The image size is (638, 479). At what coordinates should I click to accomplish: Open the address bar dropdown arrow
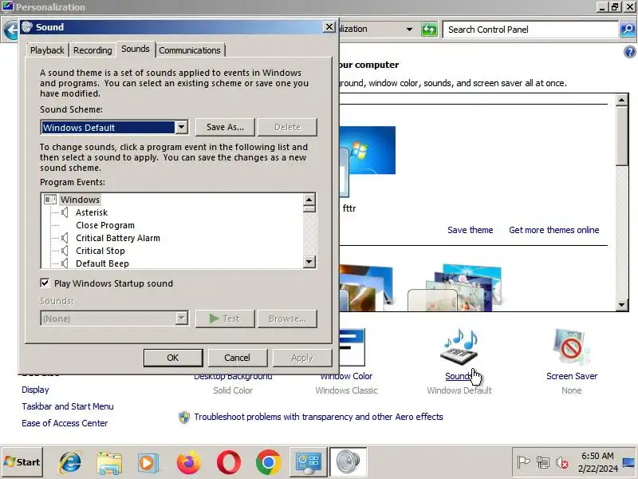tap(409, 30)
